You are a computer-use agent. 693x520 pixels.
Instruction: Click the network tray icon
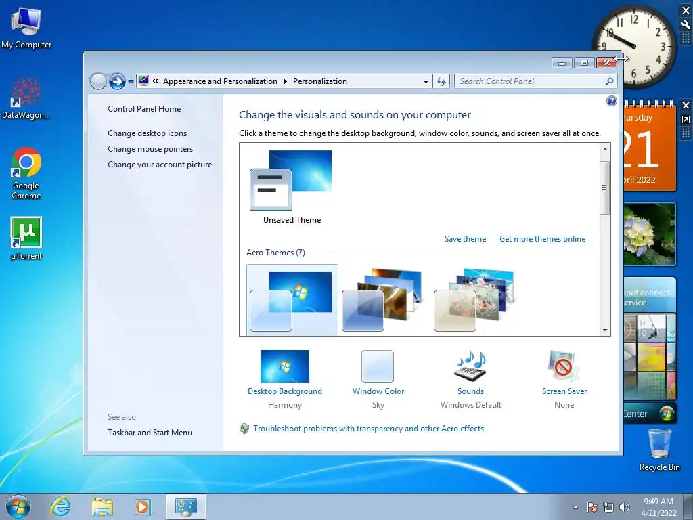pyautogui.click(x=608, y=507)
